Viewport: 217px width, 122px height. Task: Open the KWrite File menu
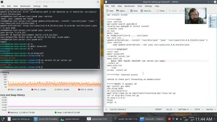coord(107,6)
